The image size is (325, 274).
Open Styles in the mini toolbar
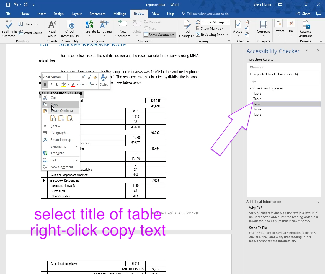(x=104, y=81)
